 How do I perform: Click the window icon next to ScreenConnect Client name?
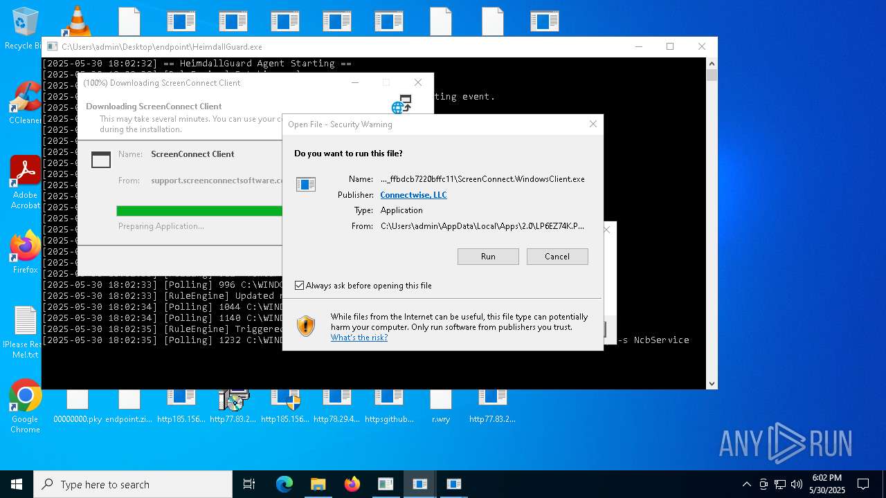click(x=101, y=160)
